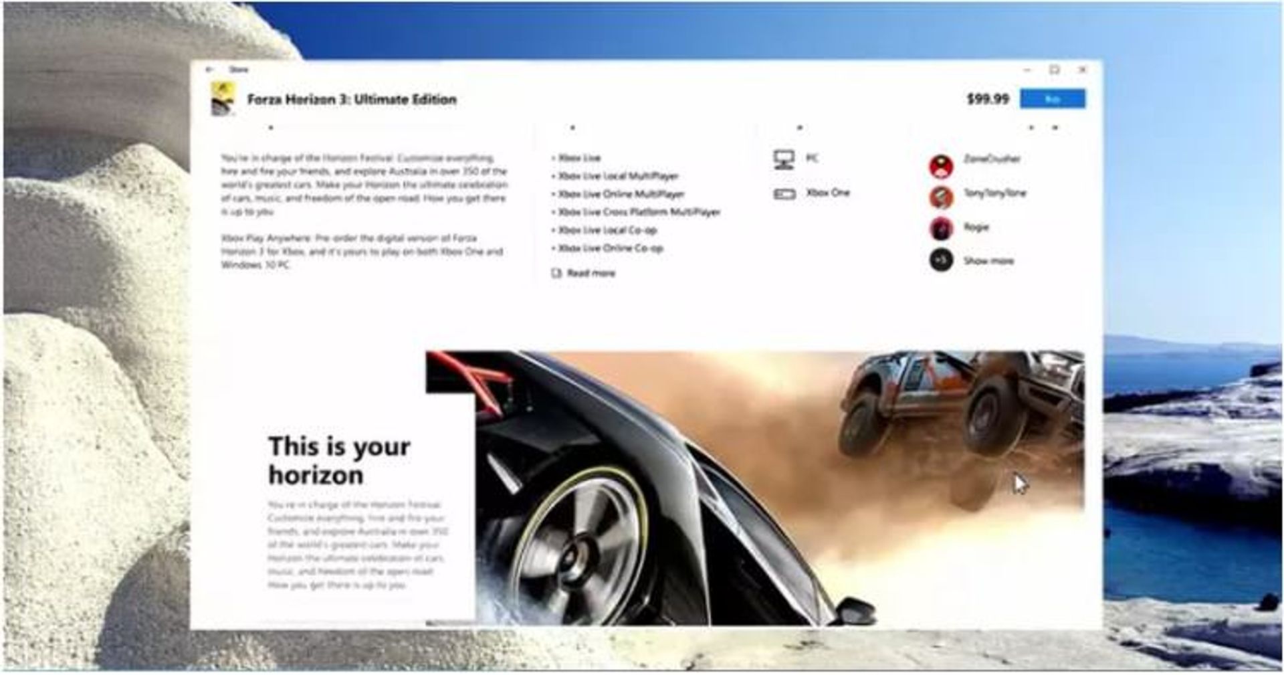Click the Xbox One console icon

784,194
